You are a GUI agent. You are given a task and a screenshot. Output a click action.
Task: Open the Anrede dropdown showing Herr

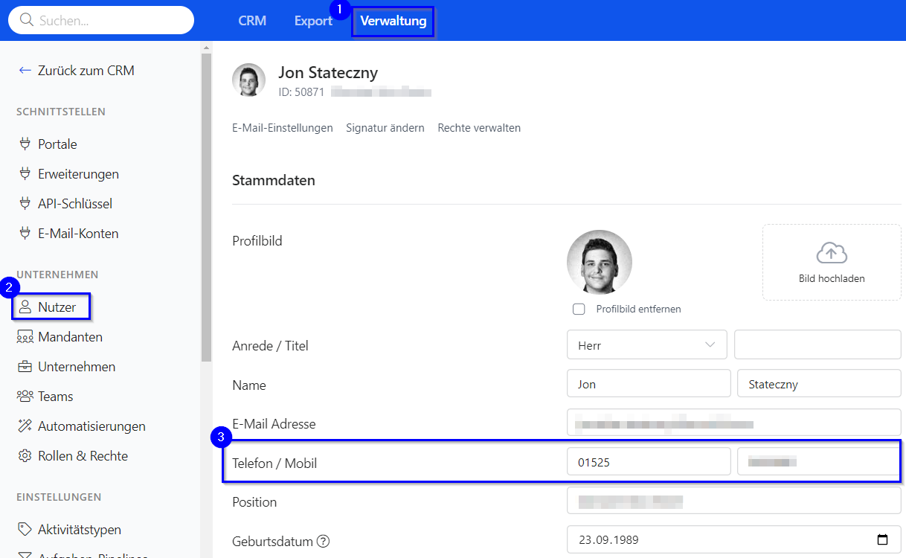(x=646, y=345)
